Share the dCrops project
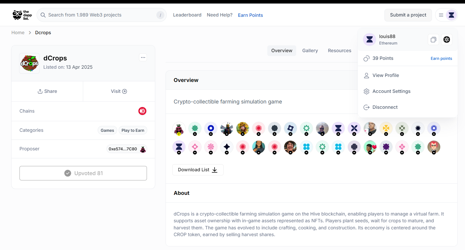Image resolution: width=465 pixels, height=250 pixels. point(47,91)
